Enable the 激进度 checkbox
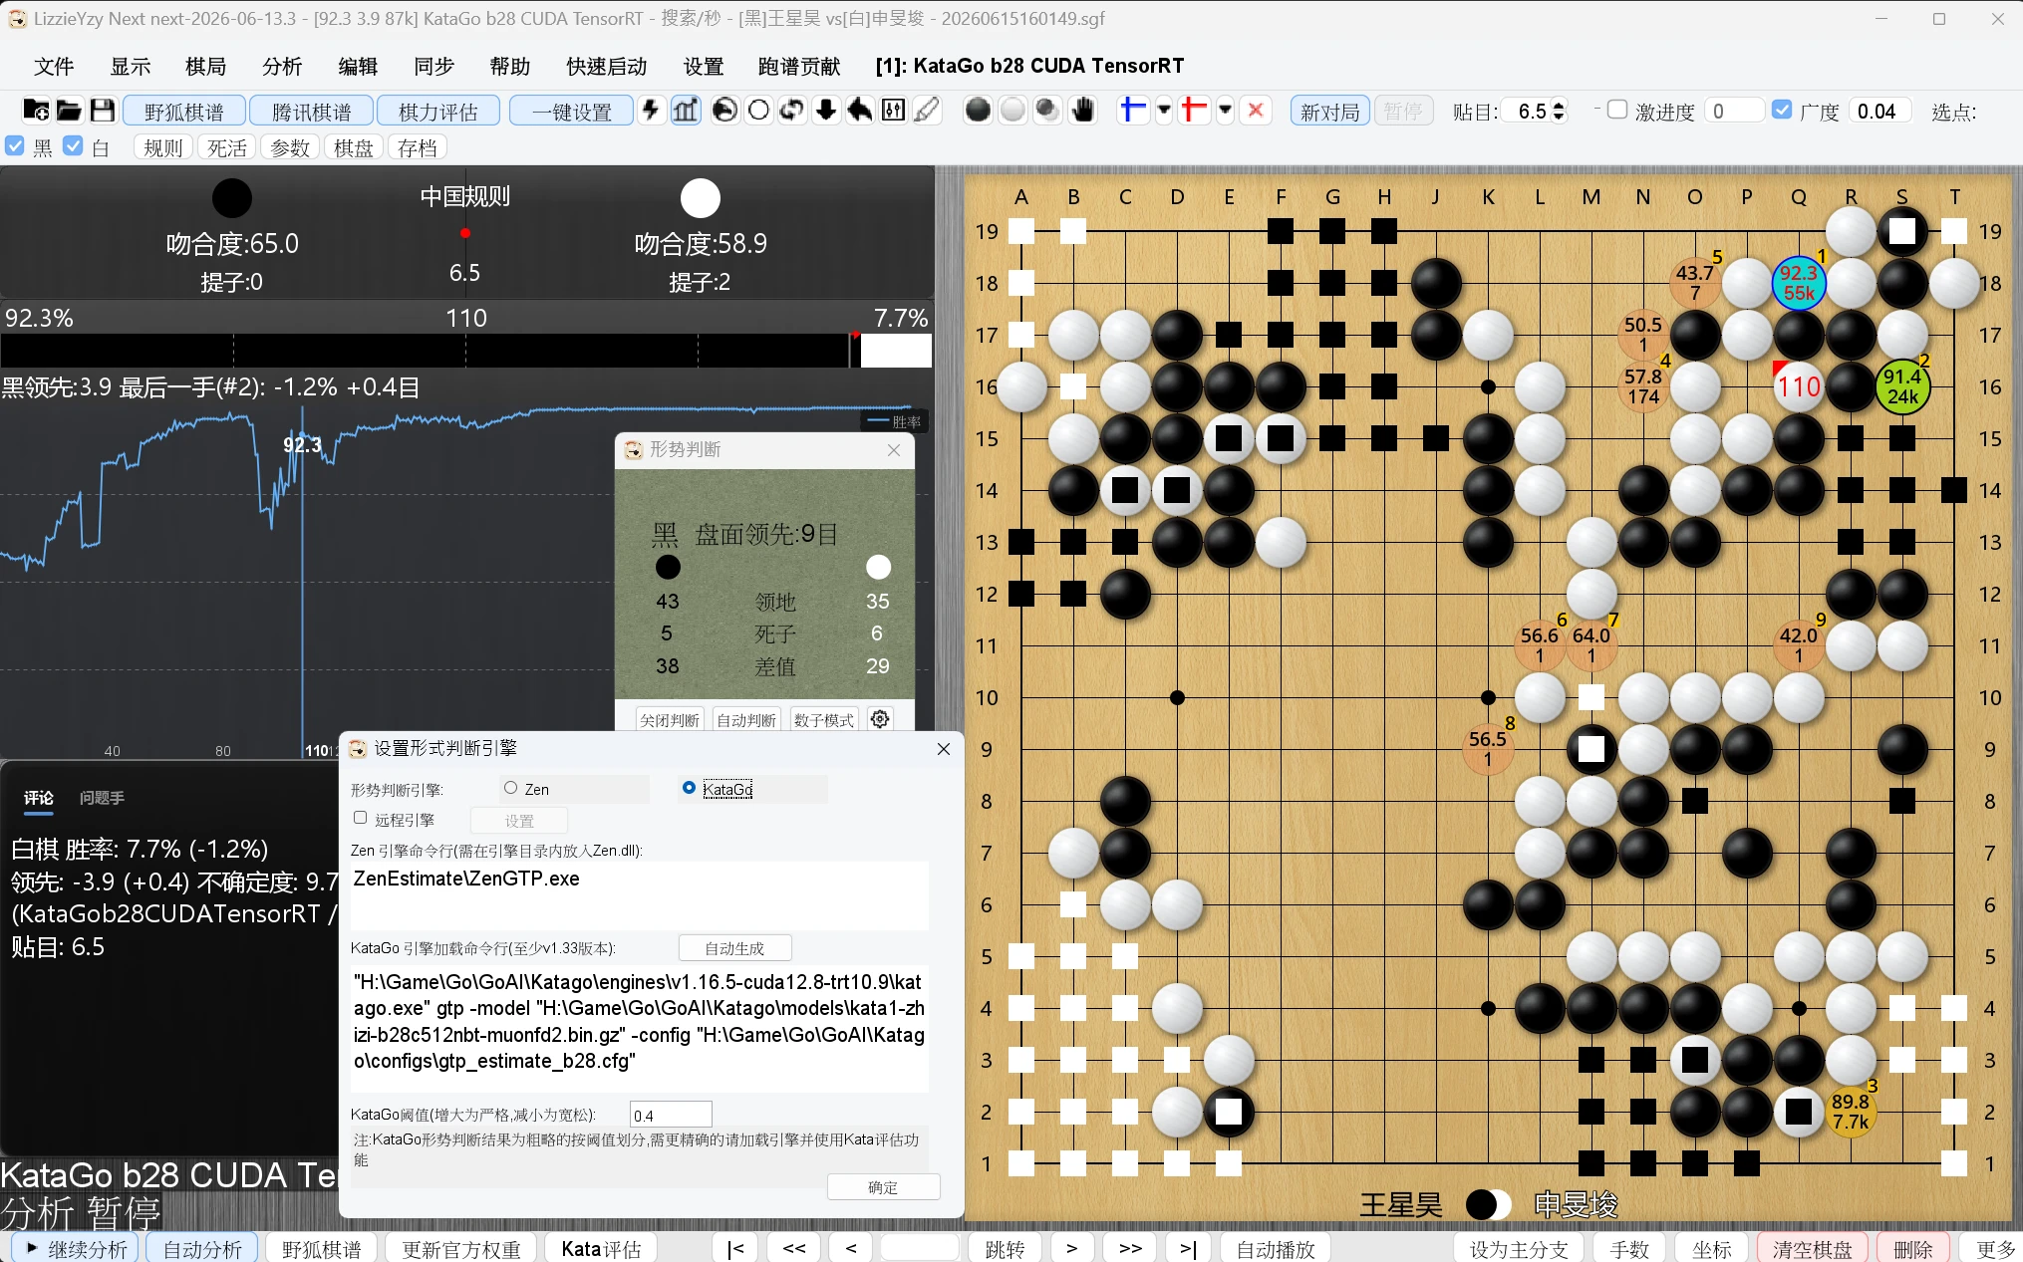The image size is (2023, 1262). pos(1617,111)
